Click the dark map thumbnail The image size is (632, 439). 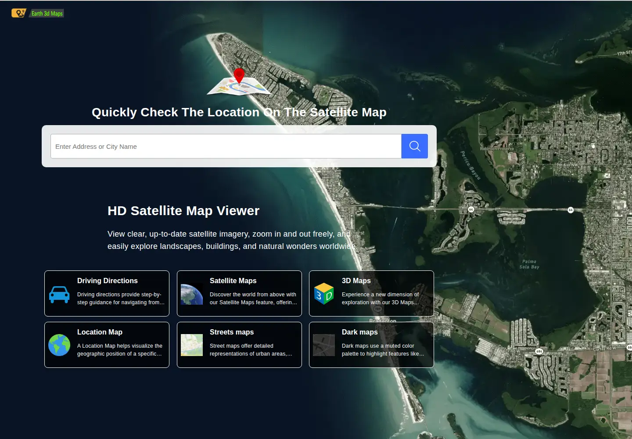[x=324, y=345]
